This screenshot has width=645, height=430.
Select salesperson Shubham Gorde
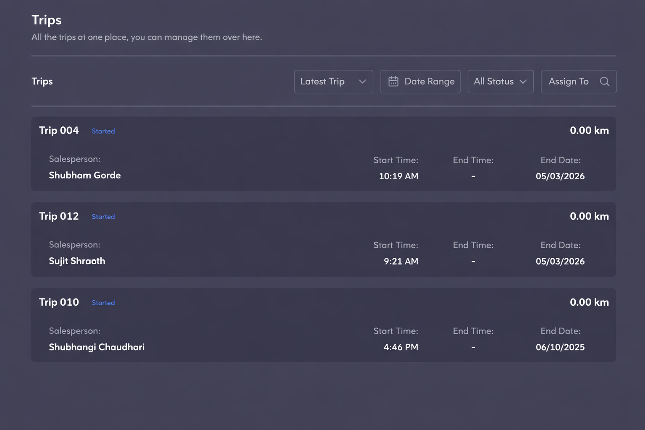click(85, 176)
